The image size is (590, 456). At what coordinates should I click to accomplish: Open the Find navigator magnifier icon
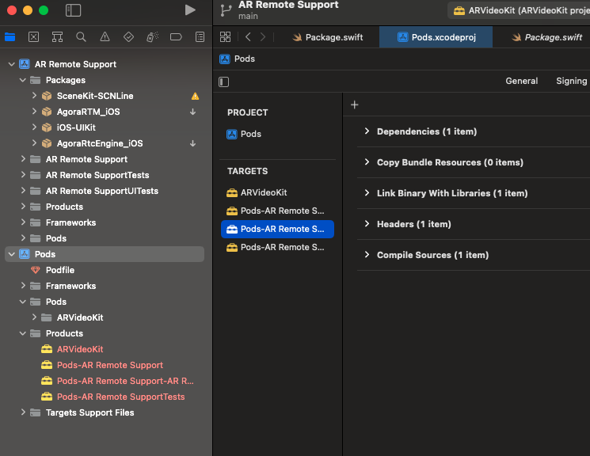pos(81,37)
